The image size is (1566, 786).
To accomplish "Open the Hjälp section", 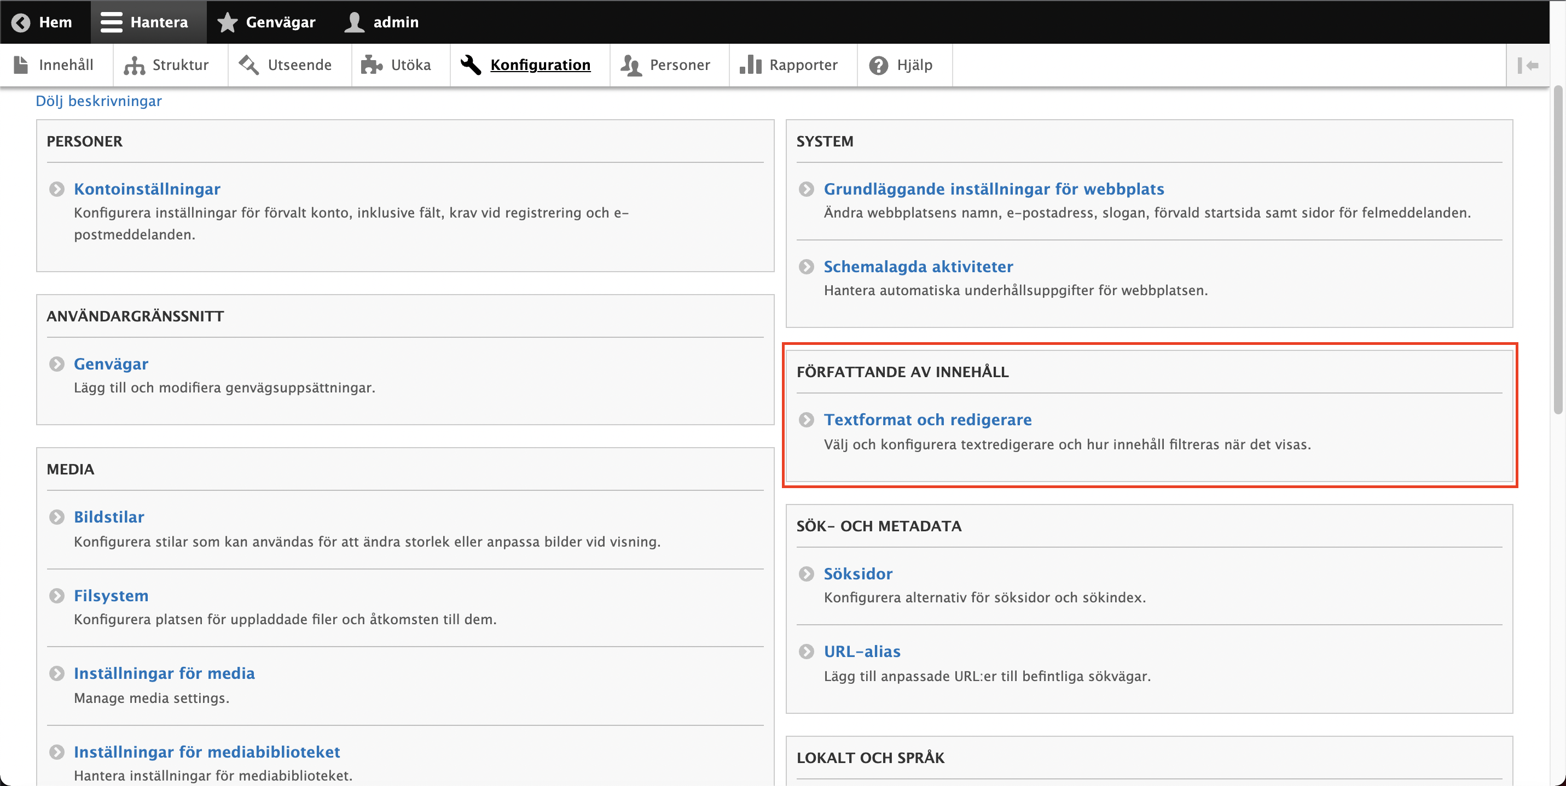I will (904, 65).
